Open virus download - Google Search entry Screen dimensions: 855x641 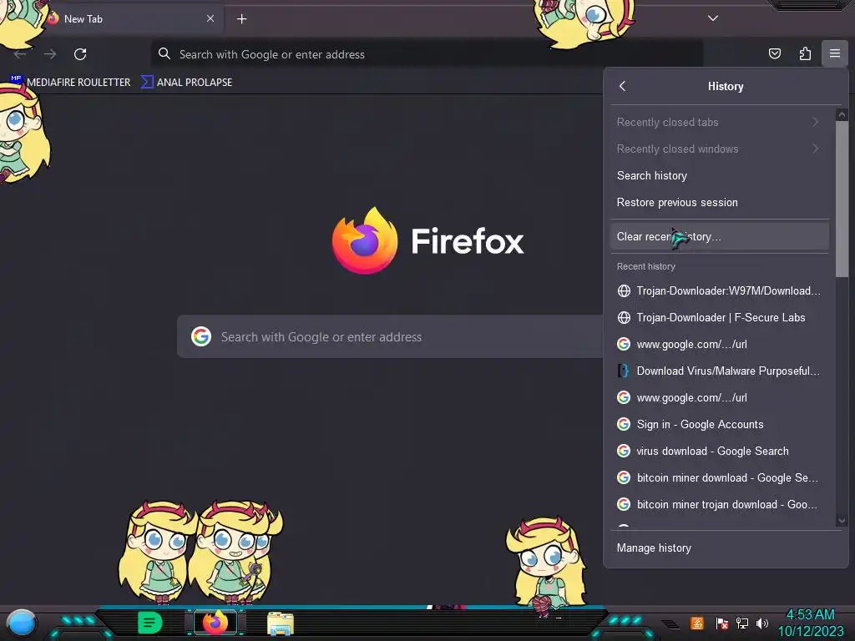719,451
